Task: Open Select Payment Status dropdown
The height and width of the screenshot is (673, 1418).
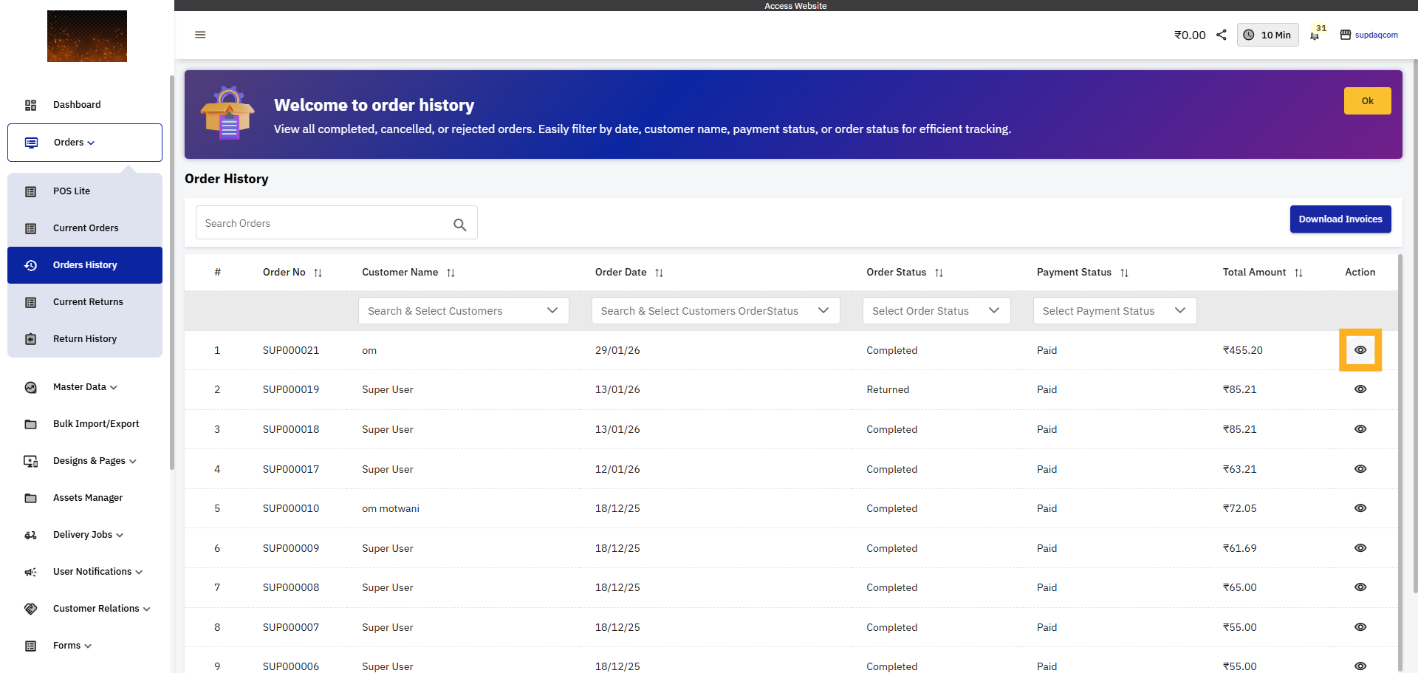Action: point(1114,311)
